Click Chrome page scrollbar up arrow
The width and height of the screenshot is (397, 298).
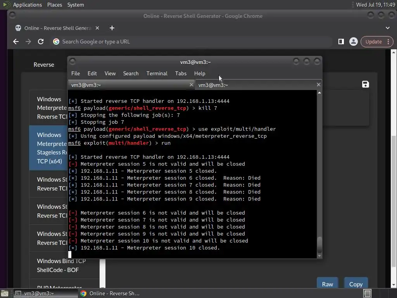394,52
